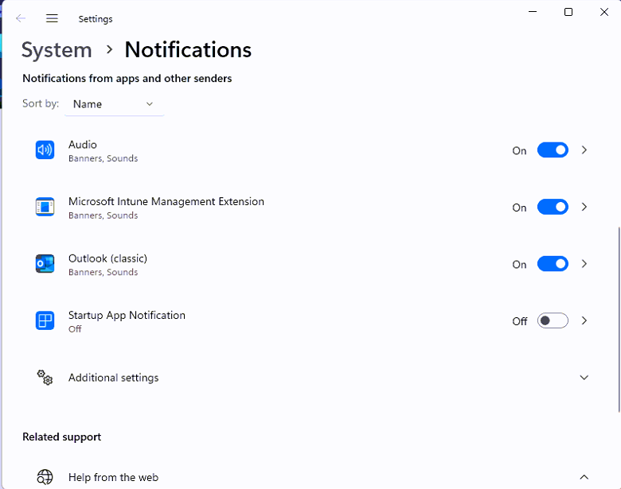Expand the Additional settings section
Image resolution: width=621 pixels, height=489 pixels.
(584, 378)
